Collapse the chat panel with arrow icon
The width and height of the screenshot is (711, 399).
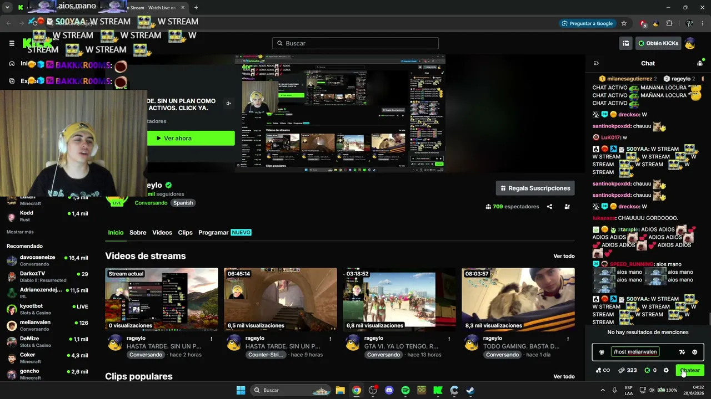point(596,63)
